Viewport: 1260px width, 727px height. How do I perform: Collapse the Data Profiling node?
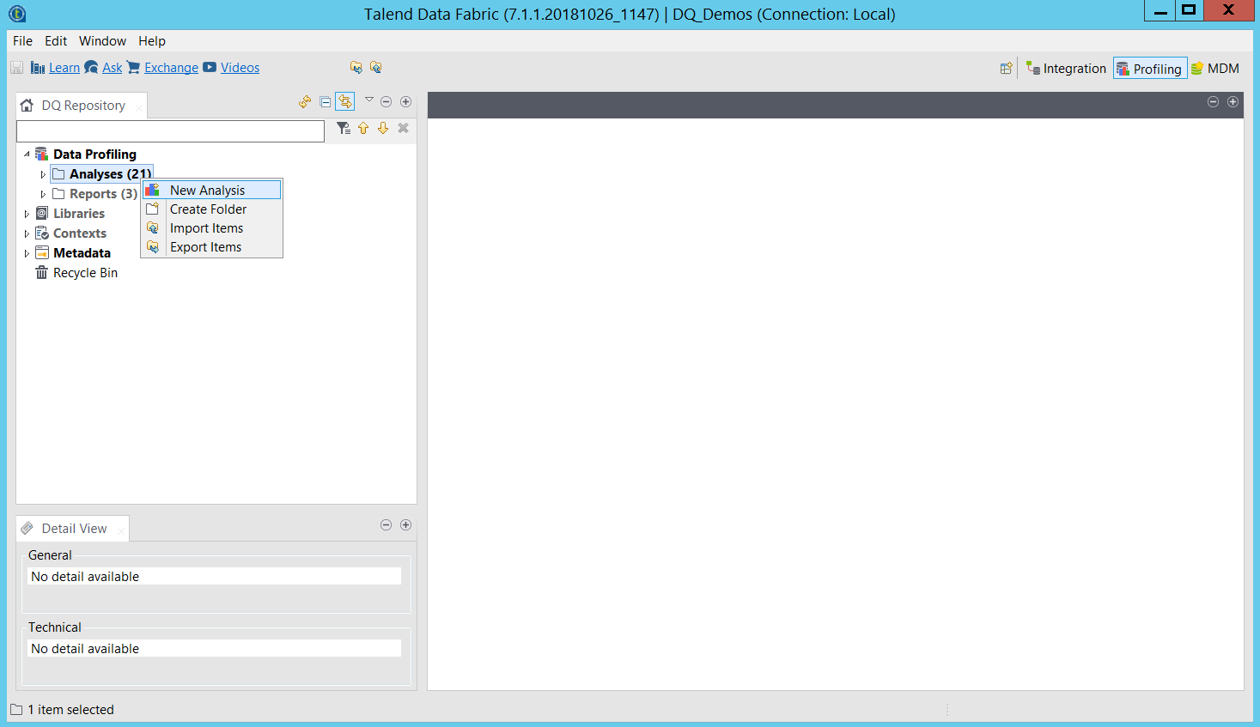click(x=27, y=154)
